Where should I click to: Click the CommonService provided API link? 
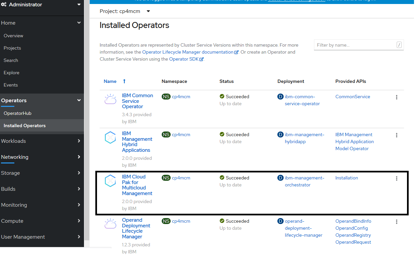(x=353, y=97)
